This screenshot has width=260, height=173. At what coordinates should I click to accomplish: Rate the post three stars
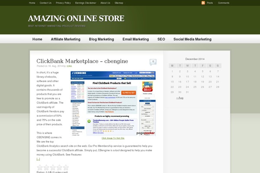[53, 167]
